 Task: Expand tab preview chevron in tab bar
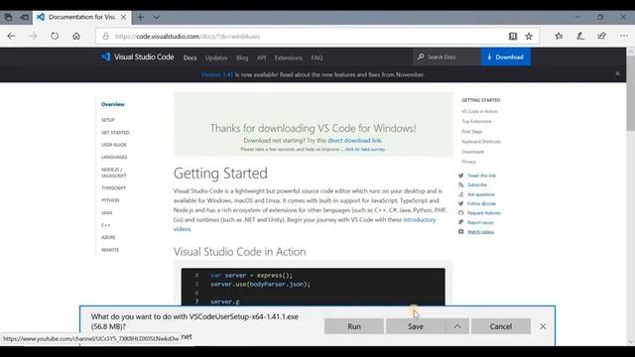pyautogui.click(x=157, y=17)
